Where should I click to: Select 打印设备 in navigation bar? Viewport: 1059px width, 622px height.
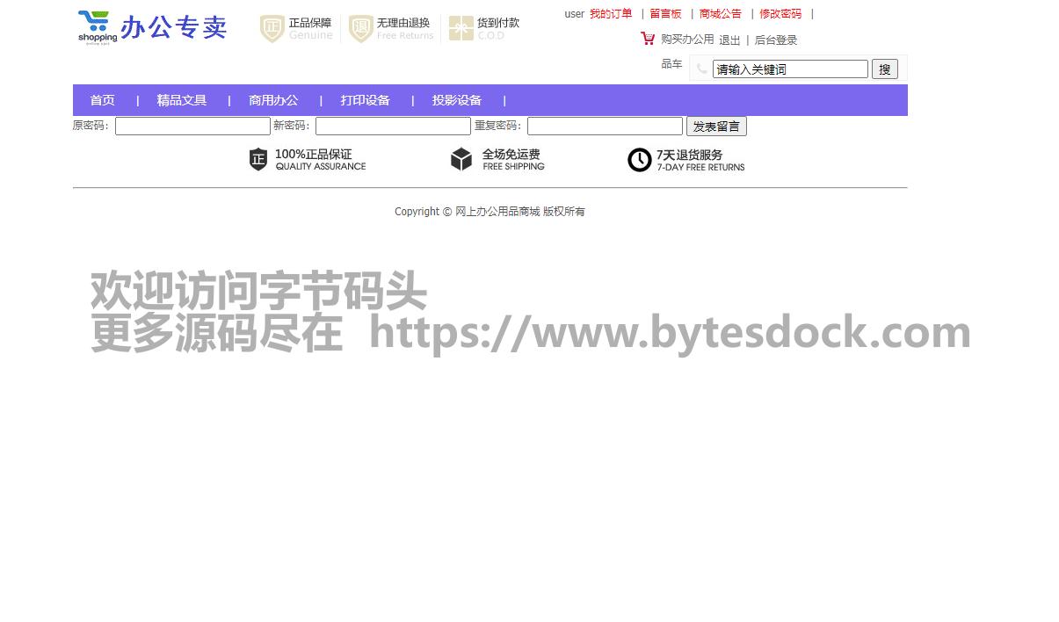tap(365, 100)
